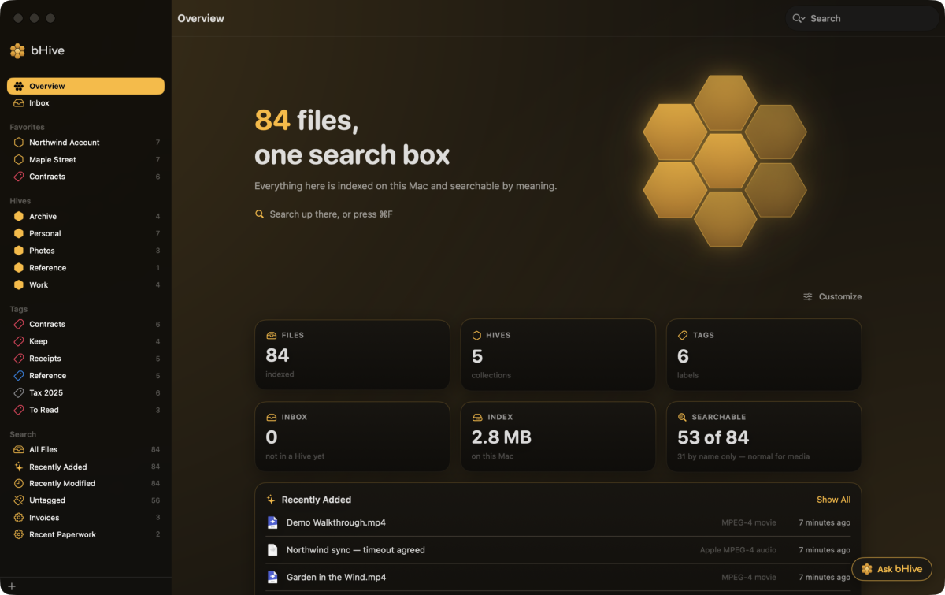The image size is (945, 595).
Task: Open the Inbox 0 stat card
Action: click(352, 437)
